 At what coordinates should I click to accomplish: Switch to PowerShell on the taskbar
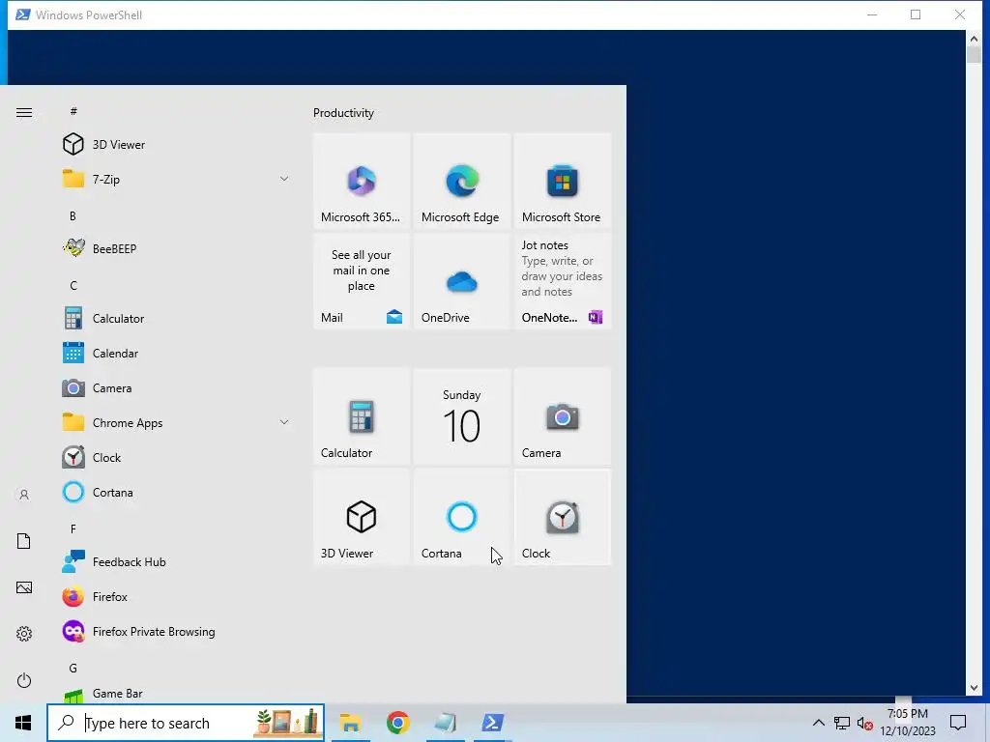tap(492, 723)
